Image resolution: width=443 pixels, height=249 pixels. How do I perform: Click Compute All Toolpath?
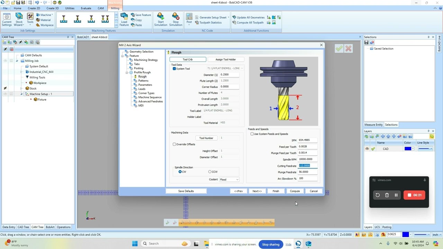point(247,22)
